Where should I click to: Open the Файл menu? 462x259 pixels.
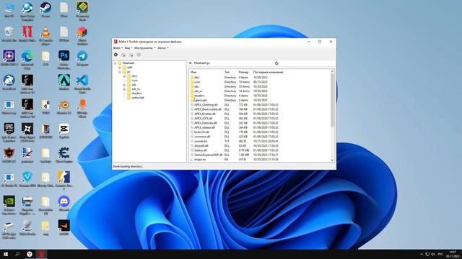click(x=118, y=48)
